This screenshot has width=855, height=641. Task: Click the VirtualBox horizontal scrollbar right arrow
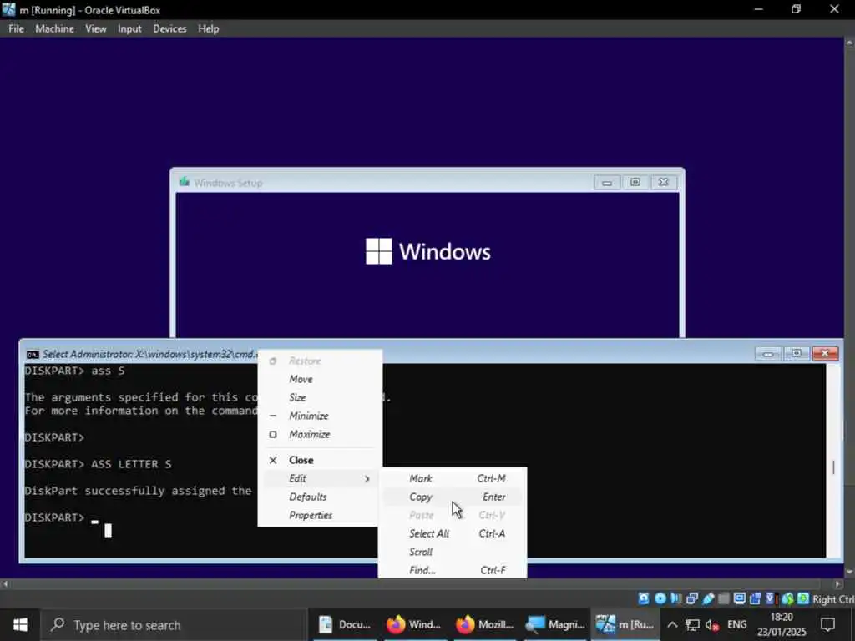(838, 583)
